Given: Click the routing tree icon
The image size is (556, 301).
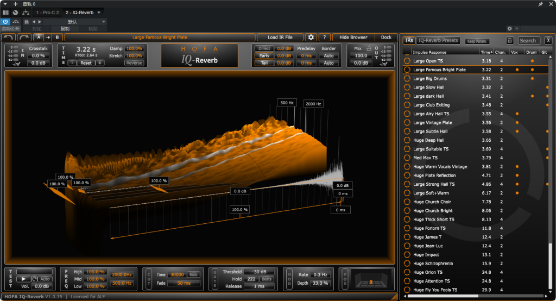Looking at the screenshot, I should pos(26,12).
